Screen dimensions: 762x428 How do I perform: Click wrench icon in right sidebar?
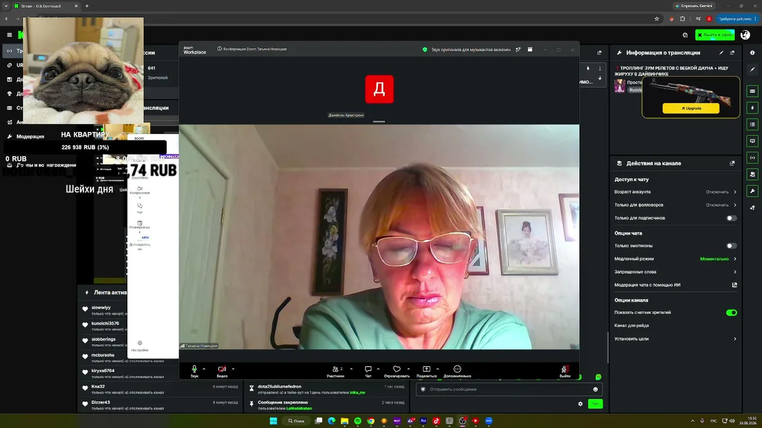point(752,191)
